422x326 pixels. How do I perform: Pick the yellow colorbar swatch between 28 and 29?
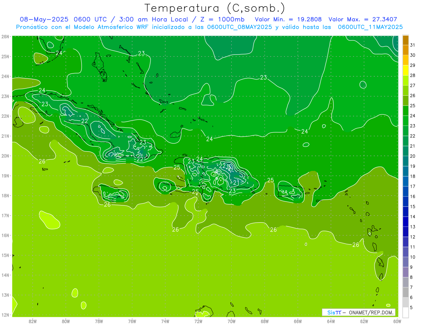[x=405, y=71]
